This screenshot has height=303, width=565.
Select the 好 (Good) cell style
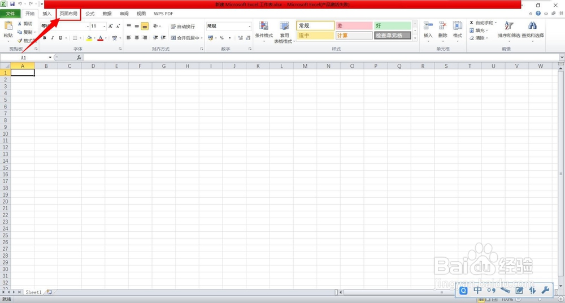(x=393, y=25)
